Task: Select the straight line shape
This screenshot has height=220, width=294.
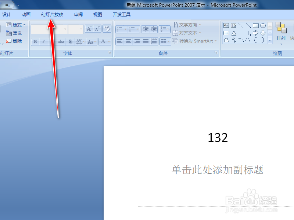Action: [x=241, y=25]
